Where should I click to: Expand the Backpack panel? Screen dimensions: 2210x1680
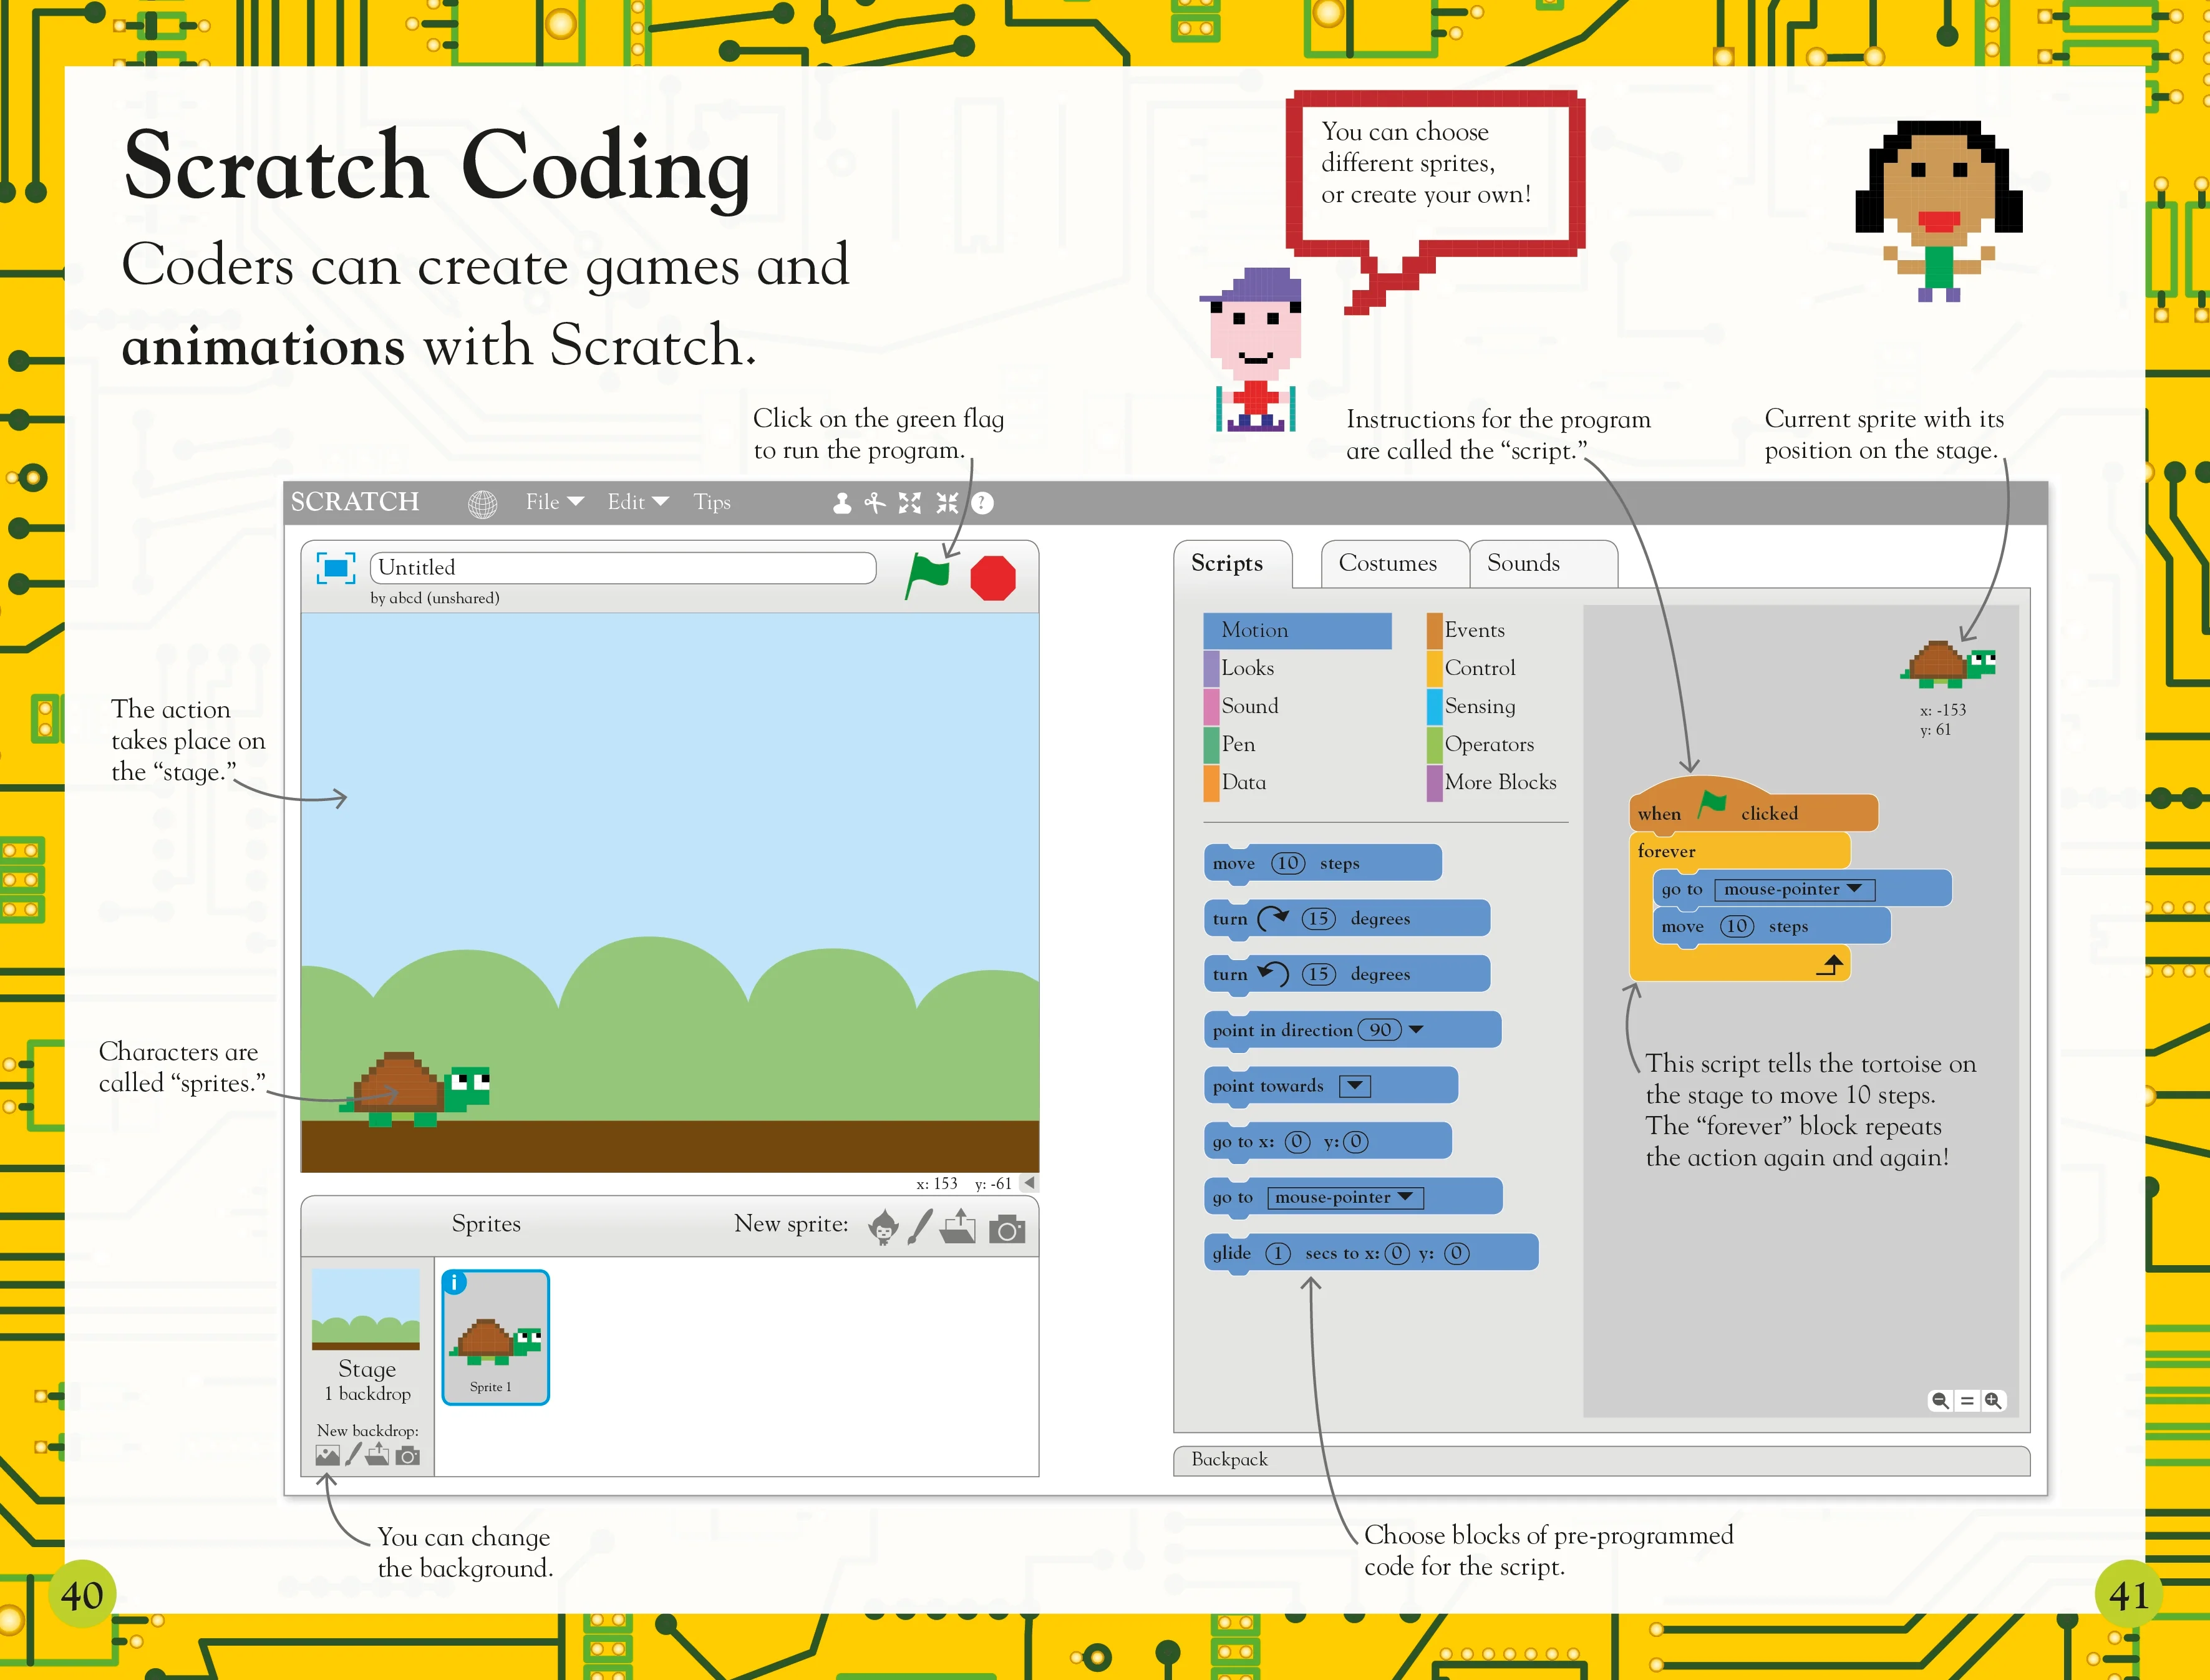pos(1601,1460)
